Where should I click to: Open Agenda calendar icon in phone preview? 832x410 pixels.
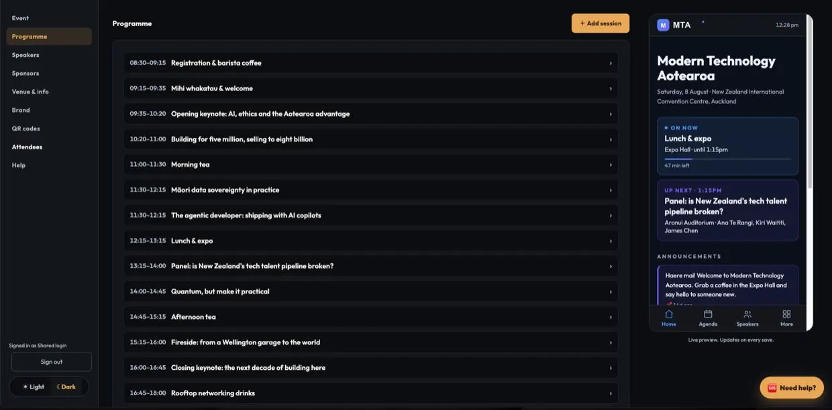point(708,314)
